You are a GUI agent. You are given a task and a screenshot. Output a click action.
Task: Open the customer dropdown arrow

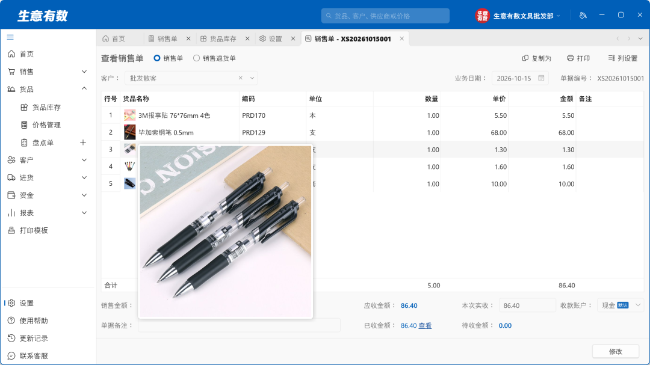click(252, 78)
